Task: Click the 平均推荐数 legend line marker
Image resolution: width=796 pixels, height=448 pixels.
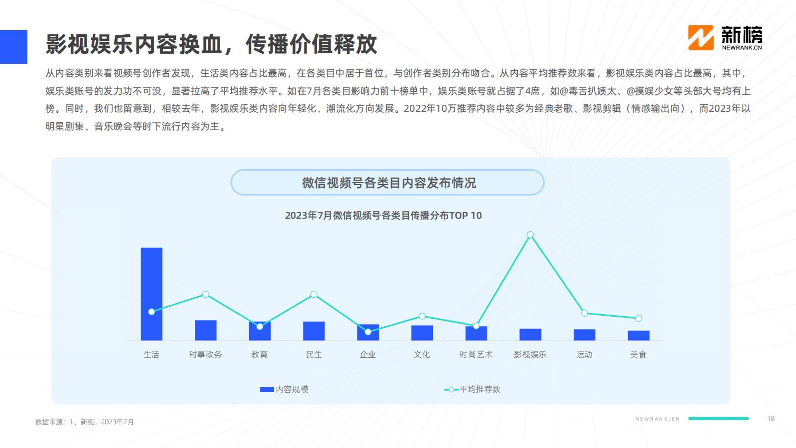Action: [x=451, y=389]
